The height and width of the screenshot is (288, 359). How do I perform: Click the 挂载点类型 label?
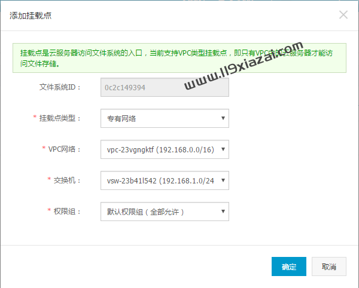pos(60,118)
